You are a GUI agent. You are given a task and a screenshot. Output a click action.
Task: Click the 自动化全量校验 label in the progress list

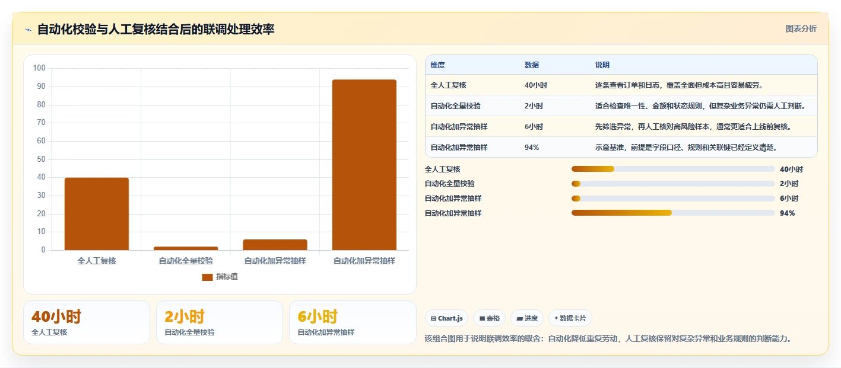450,184
